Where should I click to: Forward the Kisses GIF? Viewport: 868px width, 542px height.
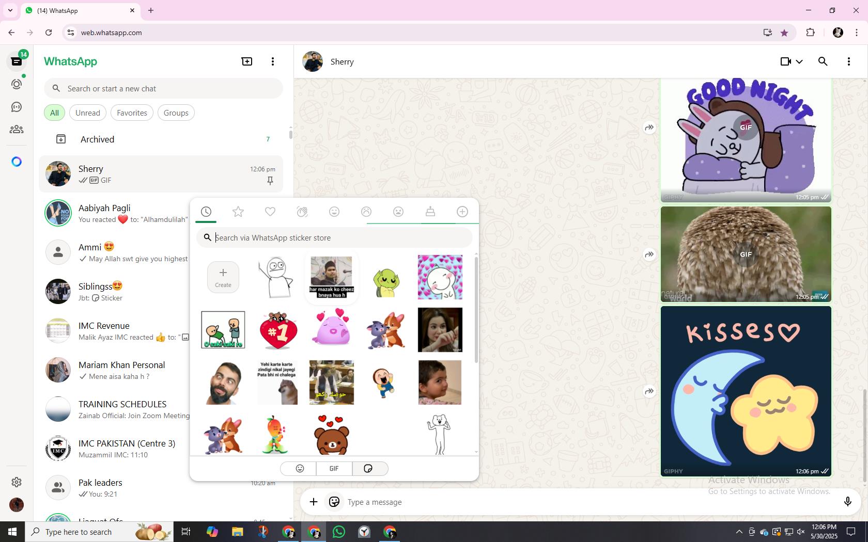[649, 391]
